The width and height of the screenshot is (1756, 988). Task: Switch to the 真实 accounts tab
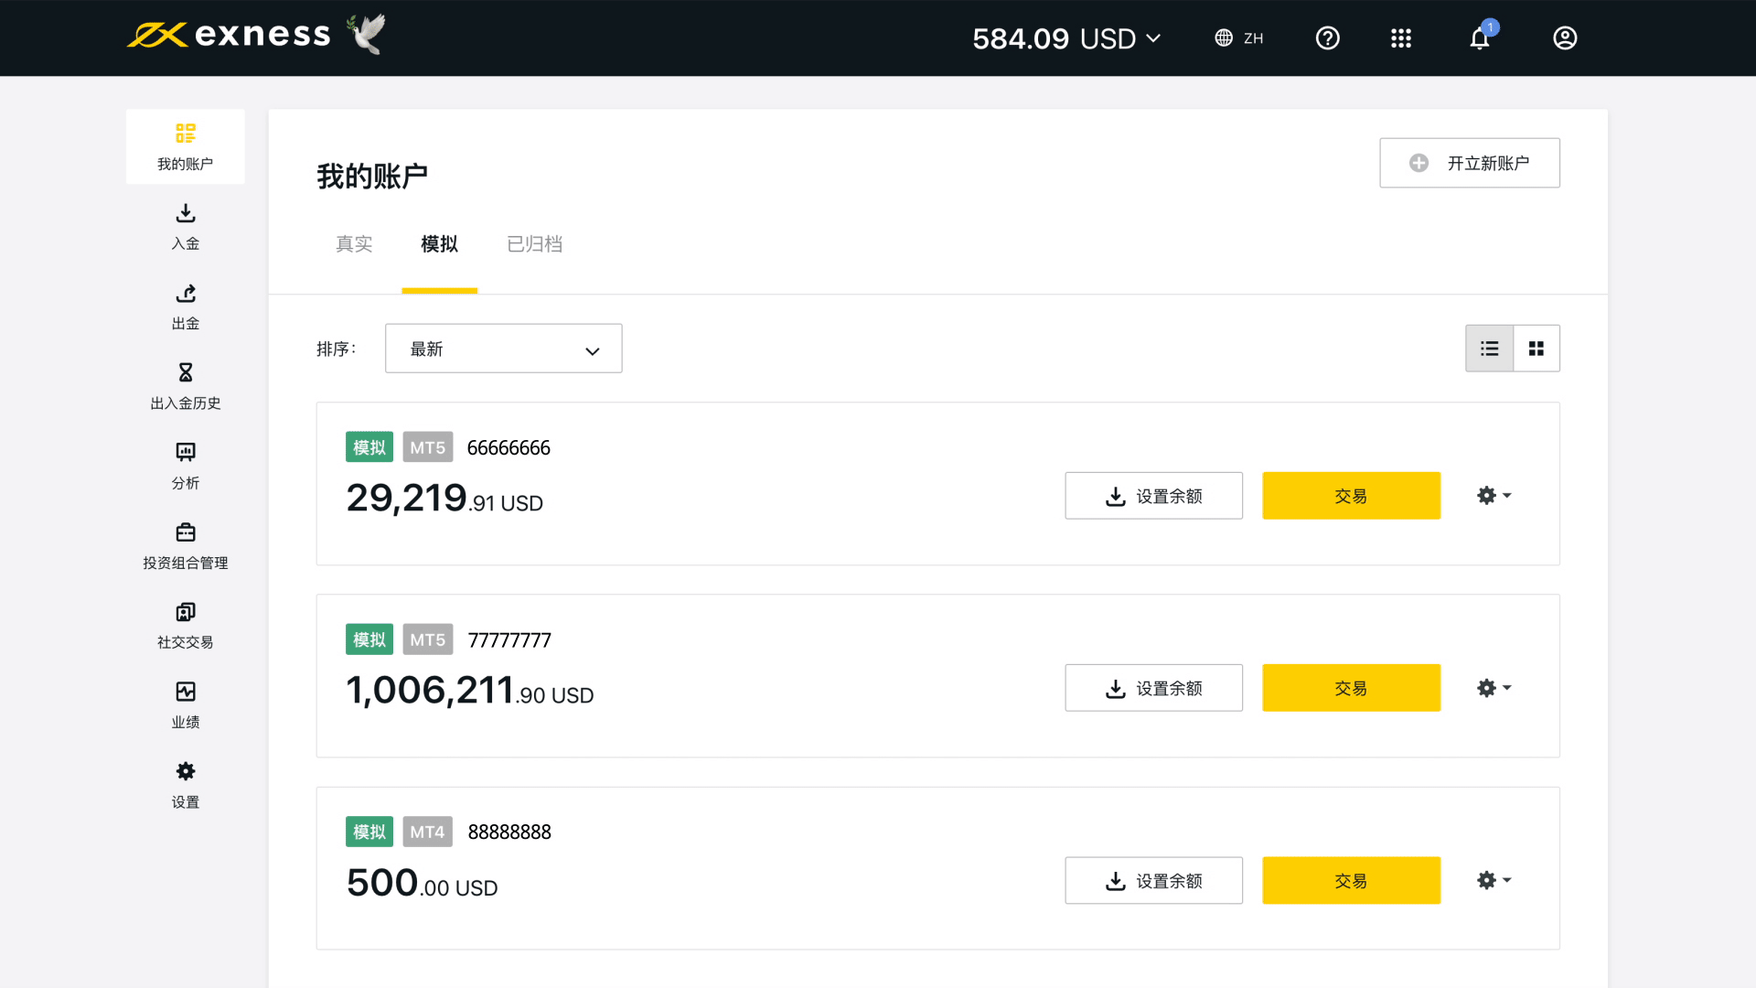[354, 244]
